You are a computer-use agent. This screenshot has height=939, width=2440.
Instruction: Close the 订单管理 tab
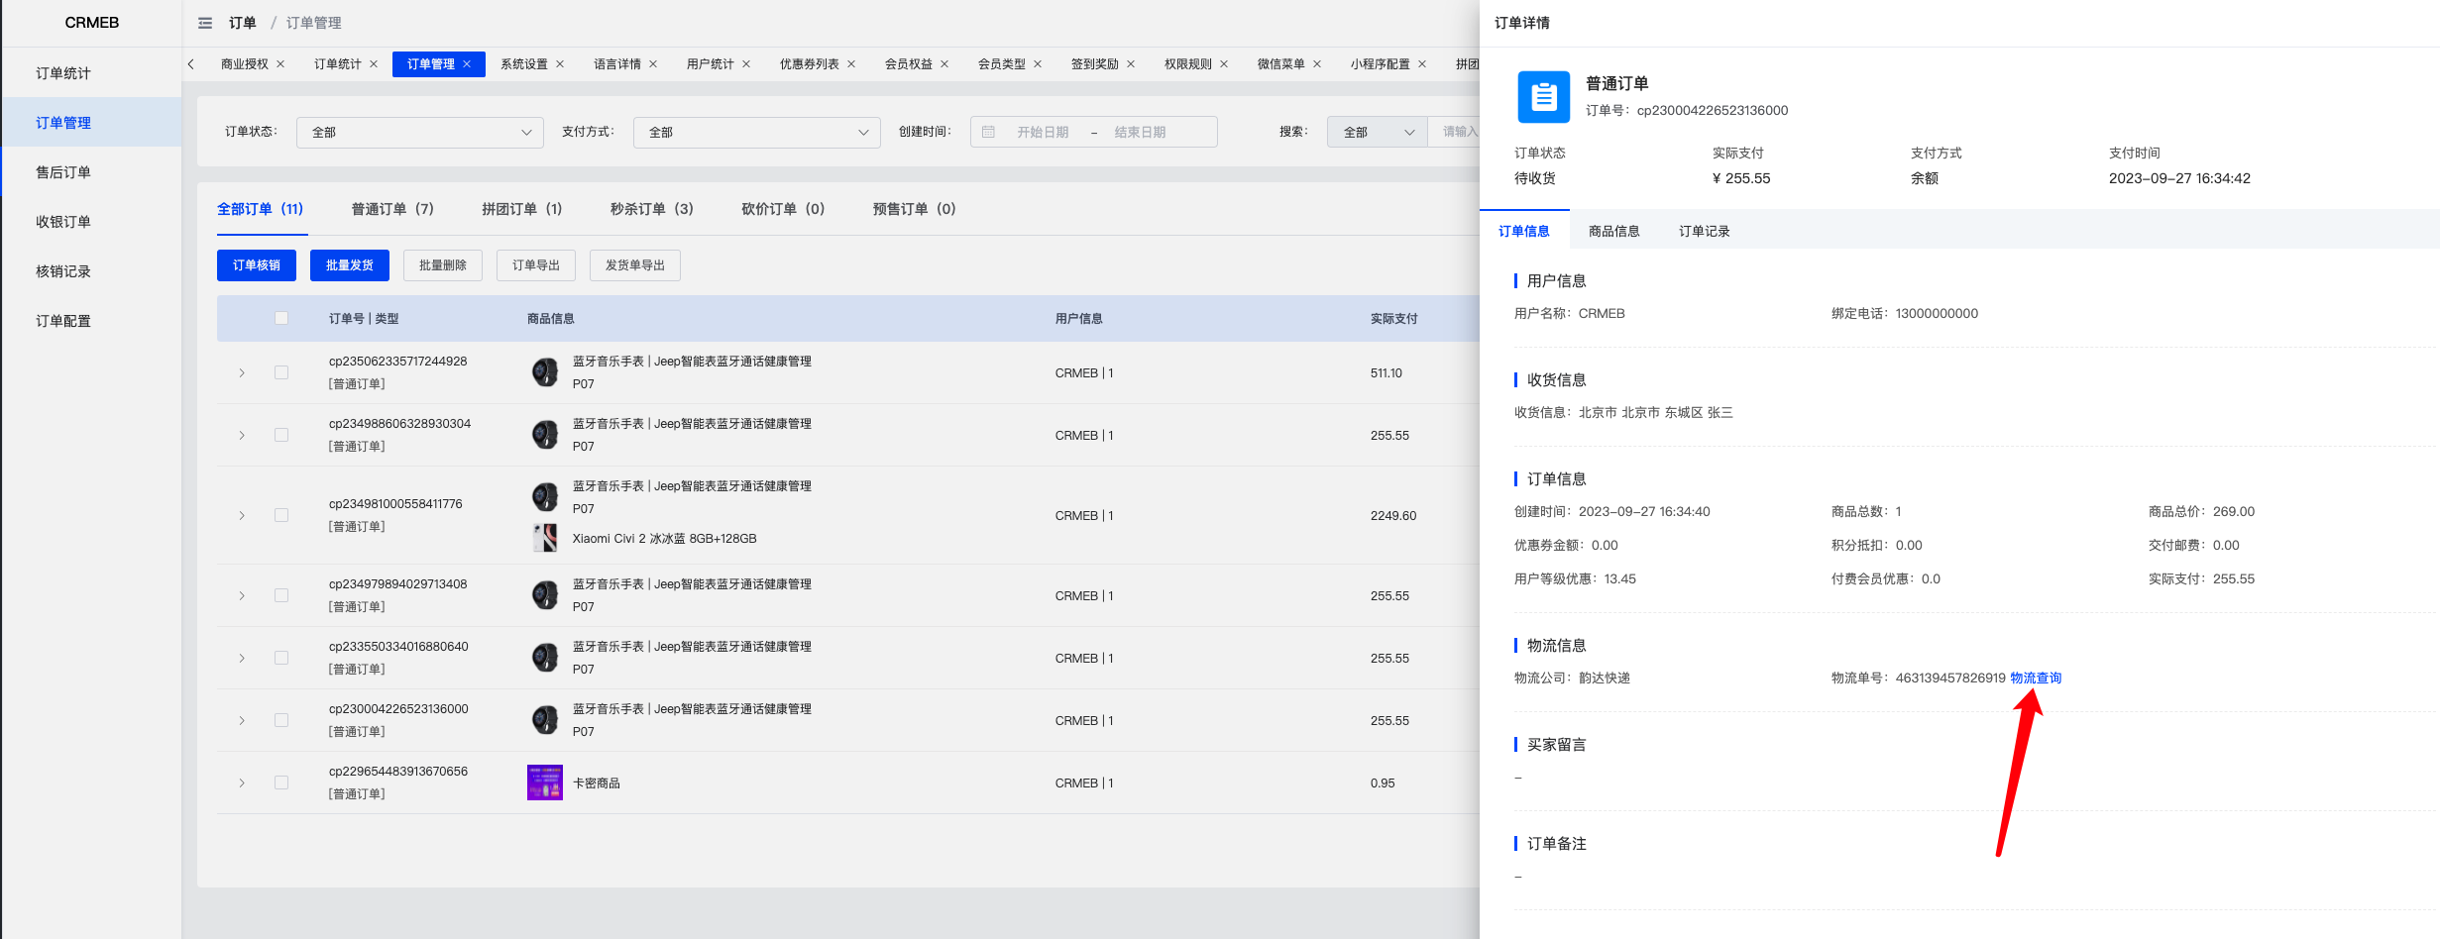pos(467,64)
